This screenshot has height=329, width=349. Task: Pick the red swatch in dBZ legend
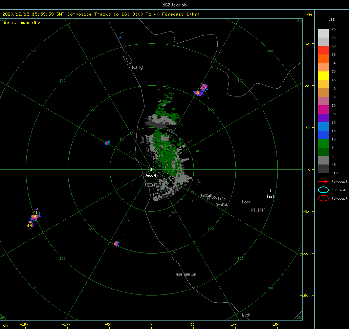point(323,50)
